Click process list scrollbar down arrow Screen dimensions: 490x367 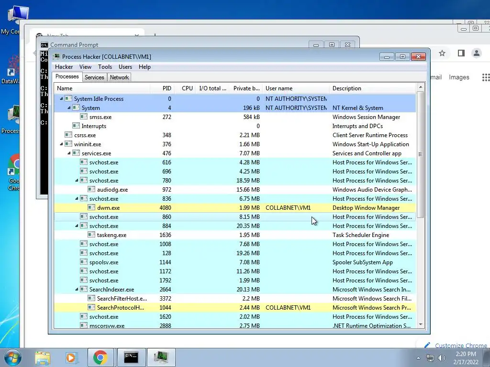coord(420,324)
